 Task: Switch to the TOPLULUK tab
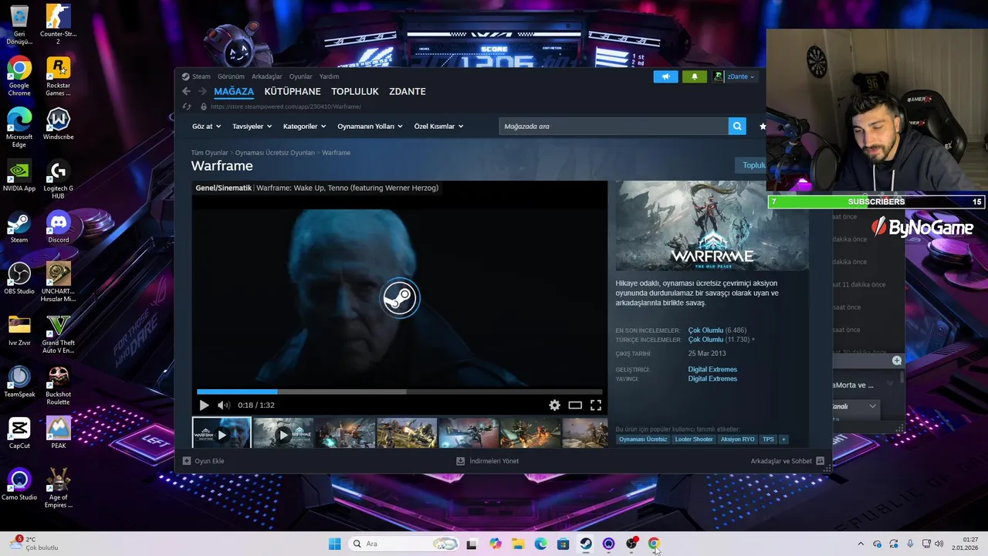pyautogui.click(x=355, y=91)
